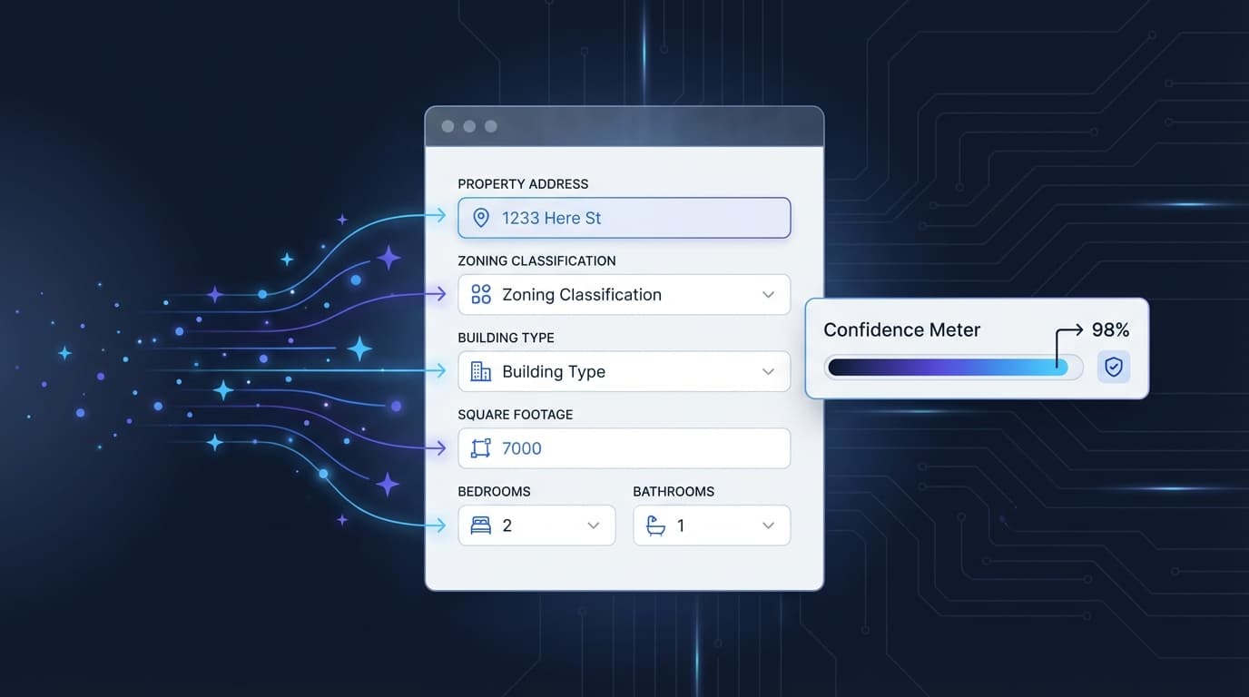Click the arrow pointing to 98%

[x=1065, y=331]
